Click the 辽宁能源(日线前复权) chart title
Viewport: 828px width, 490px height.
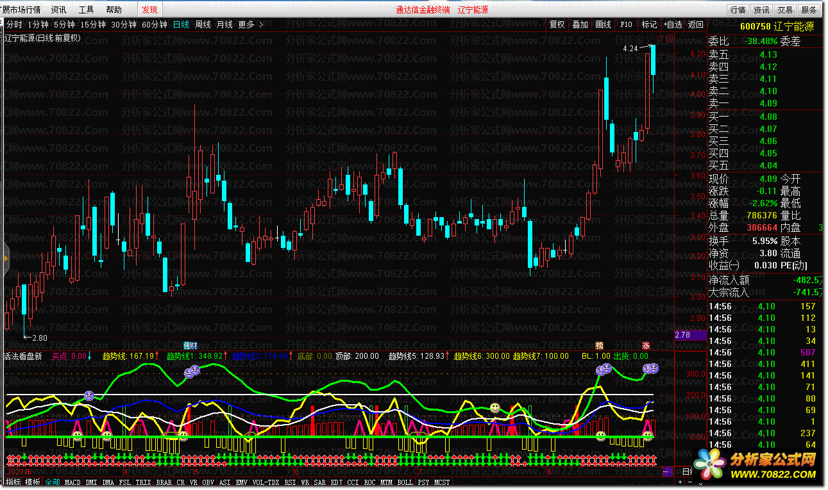click(44, 38)
